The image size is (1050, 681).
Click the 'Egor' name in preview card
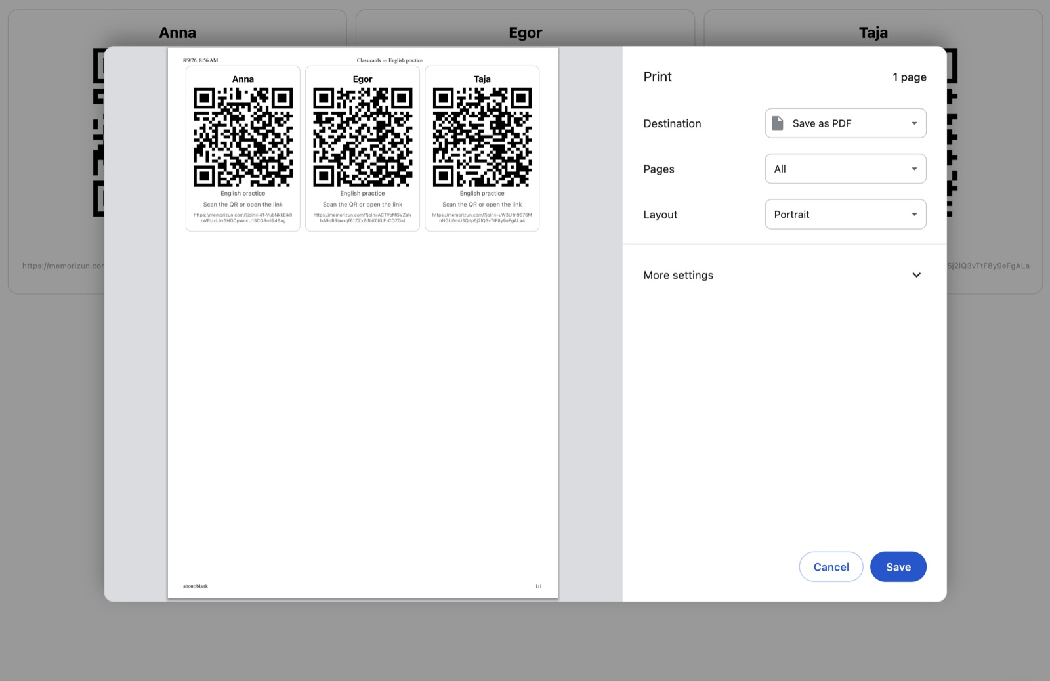click(362, 79)
